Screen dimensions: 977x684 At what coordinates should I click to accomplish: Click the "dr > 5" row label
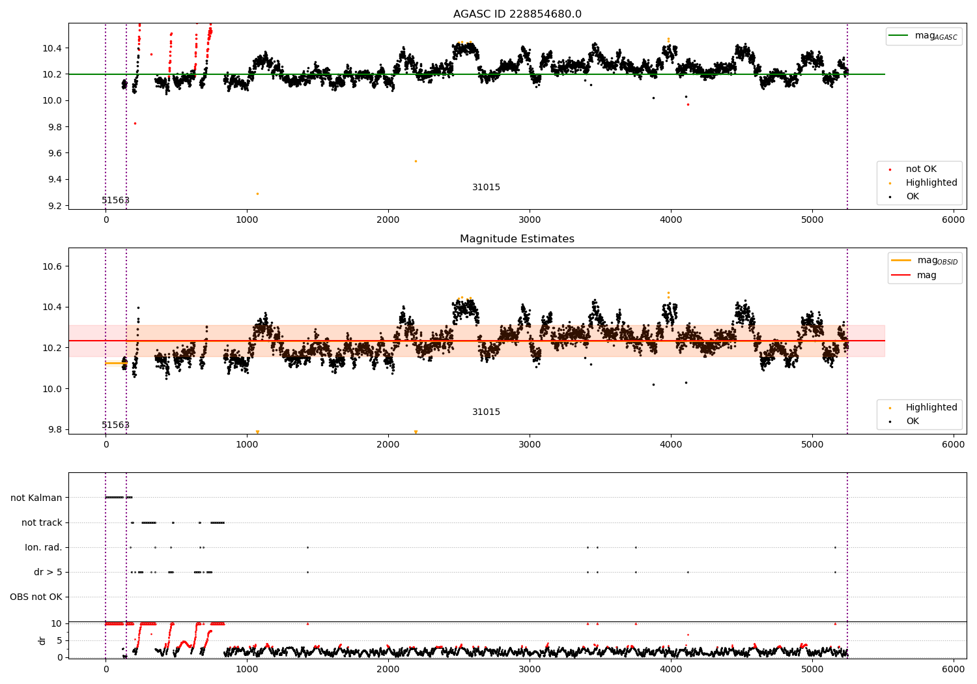(x=48, y=573)
